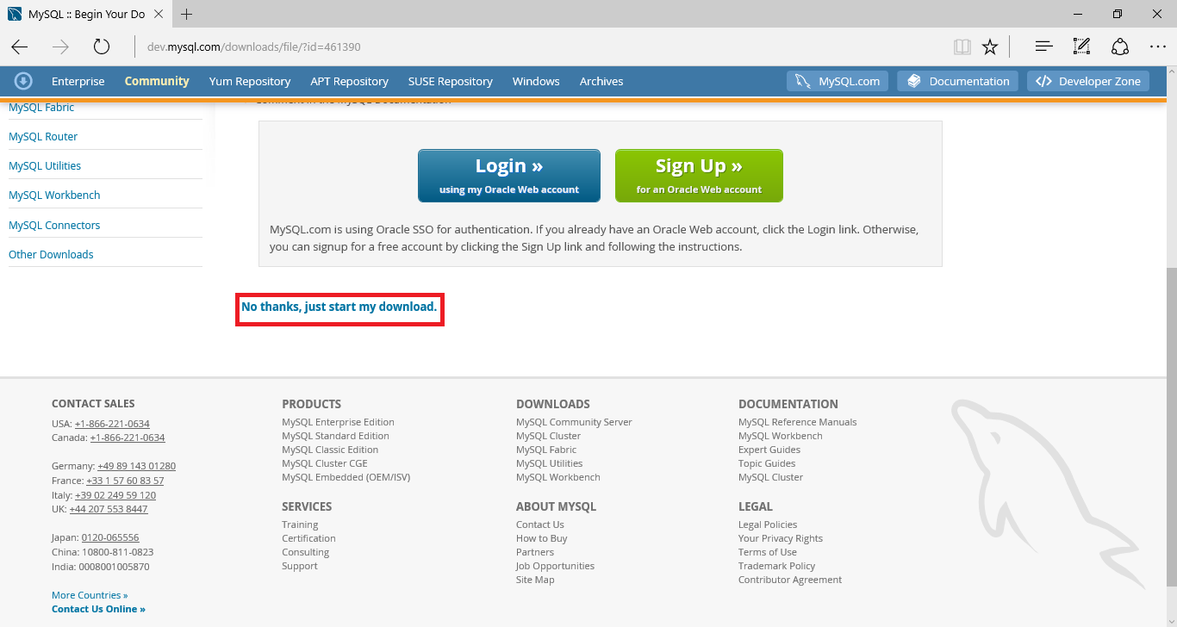
Task: Open Certification under Services
Action: (308, 538)
